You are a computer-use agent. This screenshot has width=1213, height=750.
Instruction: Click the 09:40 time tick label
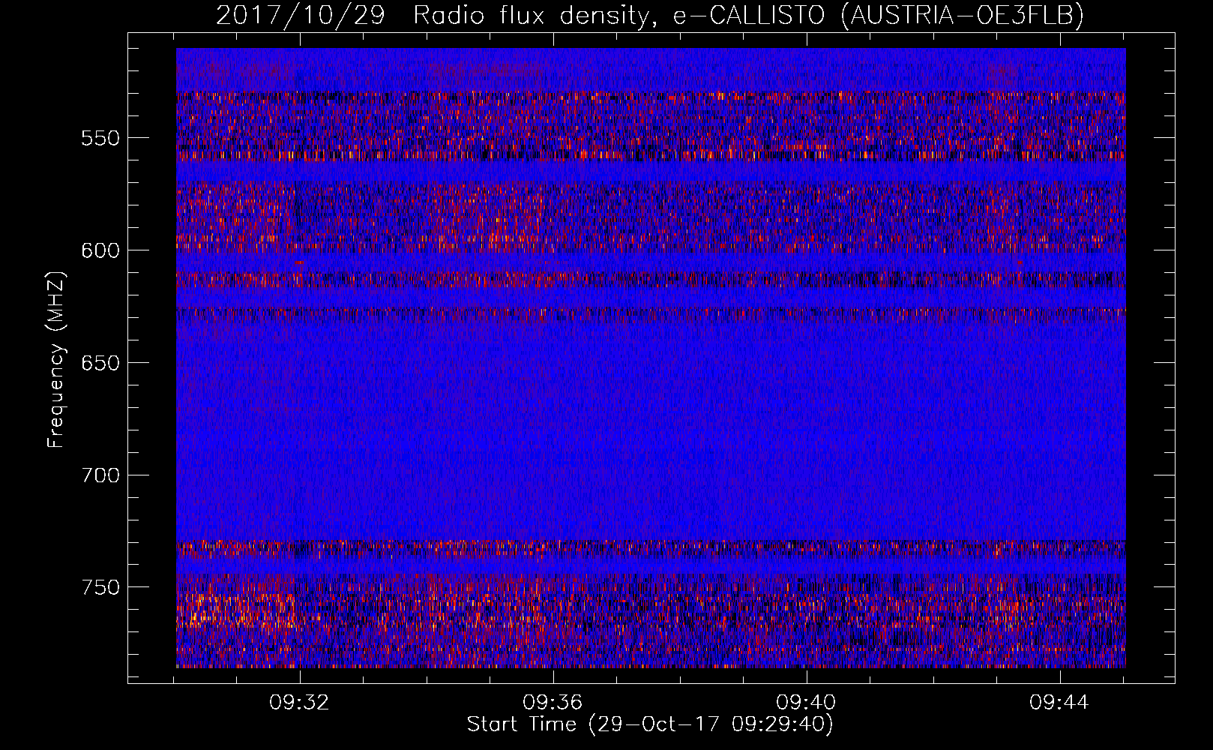tap(807, 703)
